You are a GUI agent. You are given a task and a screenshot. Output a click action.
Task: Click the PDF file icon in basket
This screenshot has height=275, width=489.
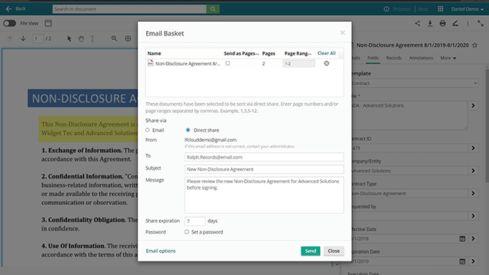click(x=151, y=63)
